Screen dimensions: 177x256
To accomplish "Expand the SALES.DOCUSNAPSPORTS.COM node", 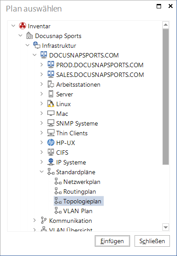I will [42, 74].
